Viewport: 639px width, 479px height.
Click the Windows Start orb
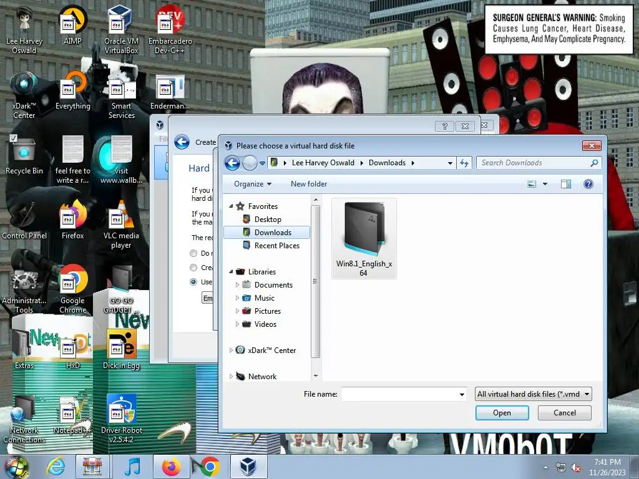pyautogui.click(x=16, y=467)
